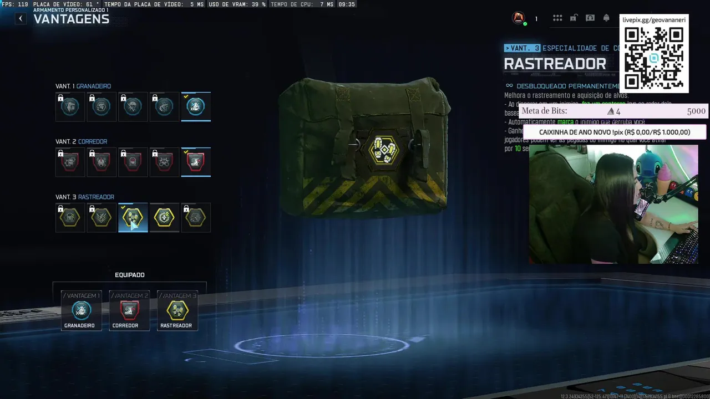Open the headset social icon in top bar

[590, 18]
